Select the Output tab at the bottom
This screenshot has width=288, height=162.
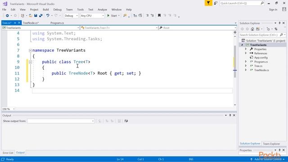pyautogui.click(x=20, y=153)
